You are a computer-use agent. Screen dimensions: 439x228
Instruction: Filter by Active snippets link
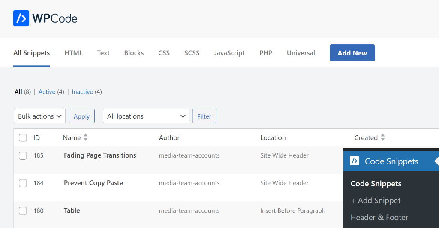[47, 92]
